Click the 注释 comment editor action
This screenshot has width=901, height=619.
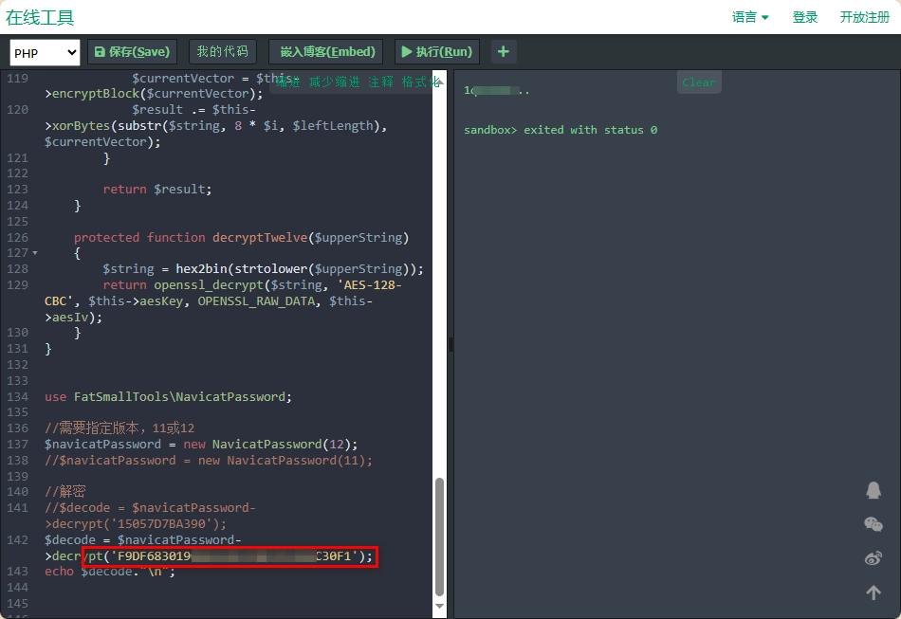381,82
